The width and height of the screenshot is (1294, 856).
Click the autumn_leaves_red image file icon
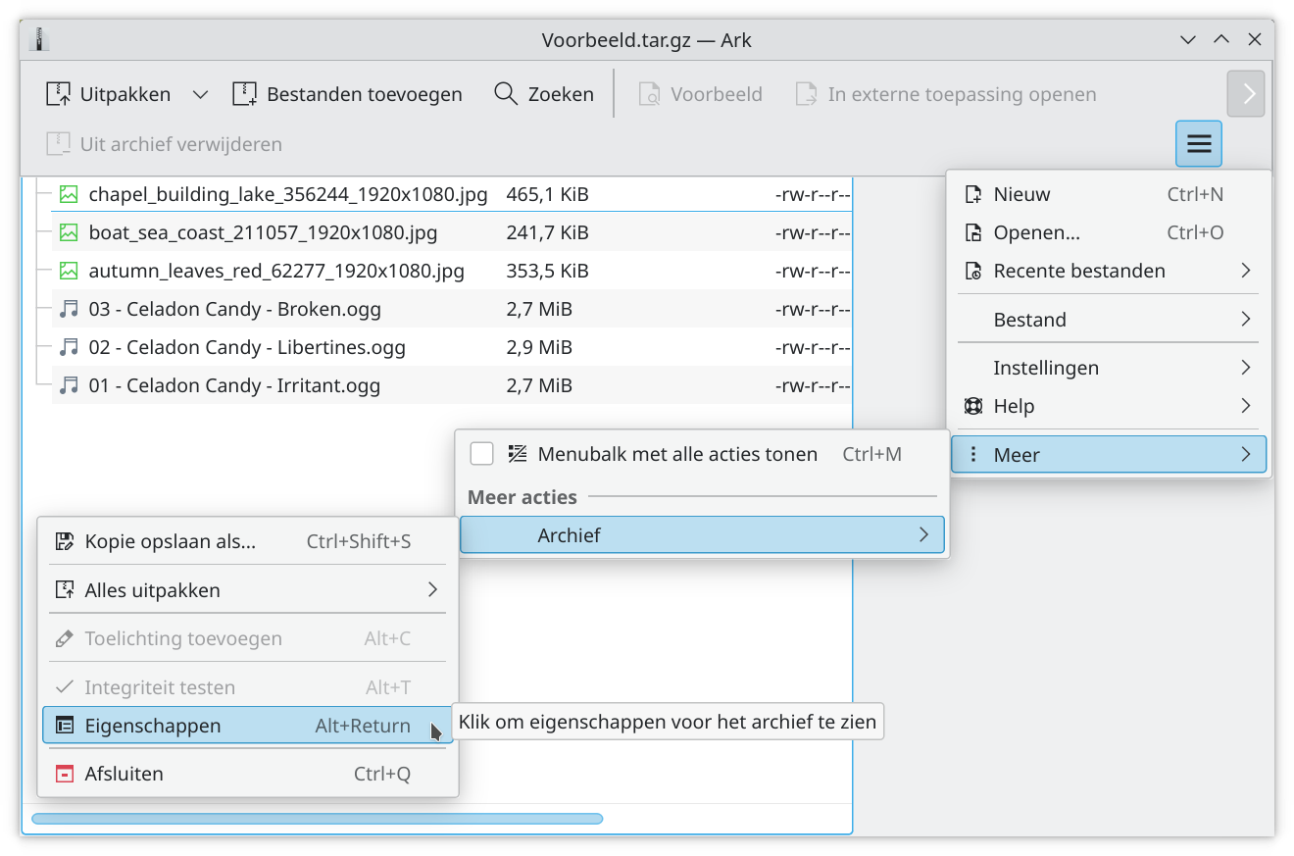click(69, 271)
